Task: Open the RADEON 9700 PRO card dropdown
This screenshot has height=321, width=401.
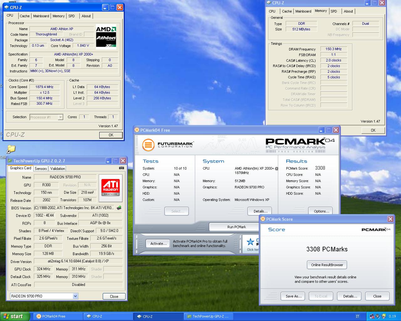Action: (44, 296)
